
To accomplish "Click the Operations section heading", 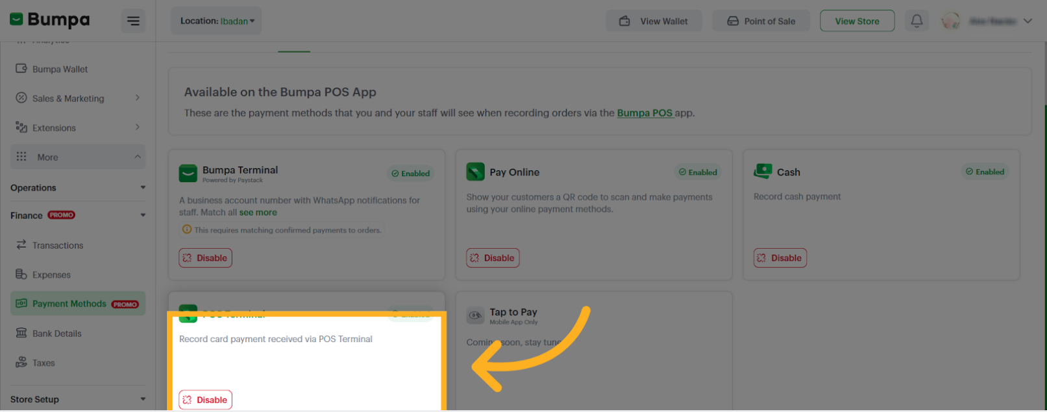I will tap(33, 188).
